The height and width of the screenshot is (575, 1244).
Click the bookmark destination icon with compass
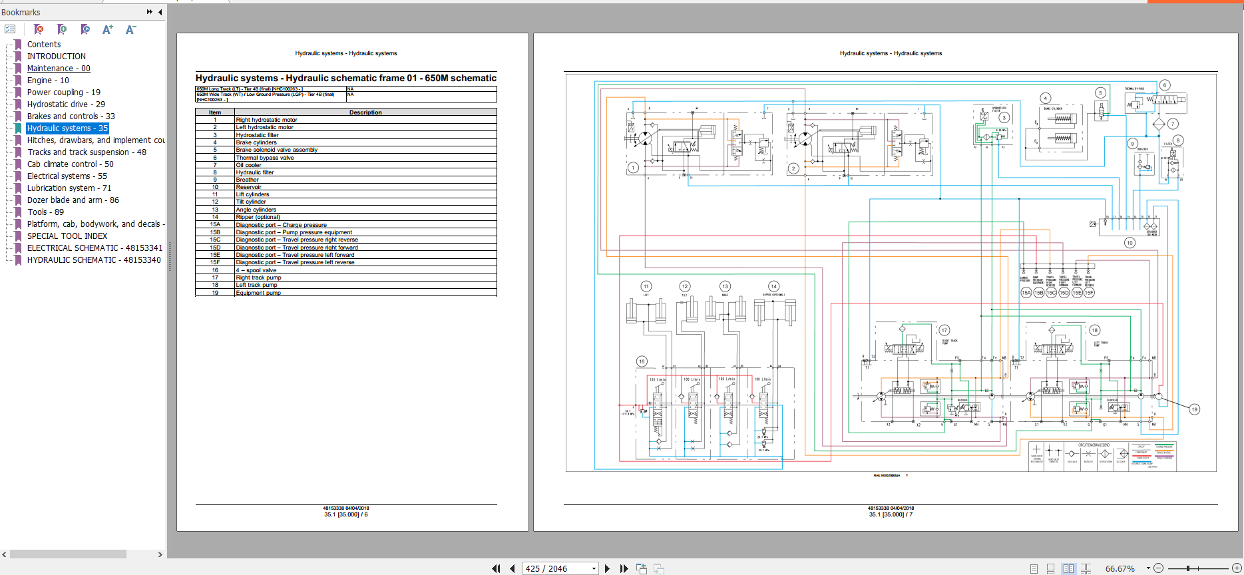point(85,29)
